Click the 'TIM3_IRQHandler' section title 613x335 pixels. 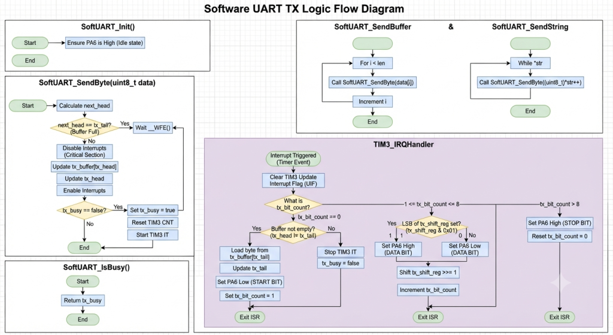[403, 144]
